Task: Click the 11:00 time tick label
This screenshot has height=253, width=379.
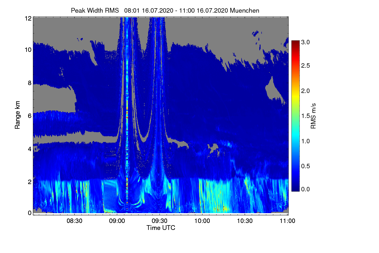Action: (x=287, y=220)
